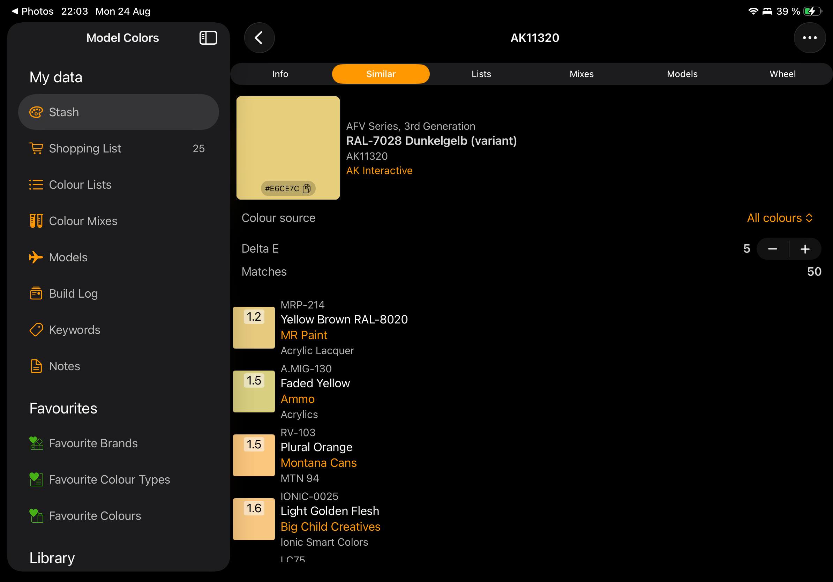Screen dimensions: 833x582
Task: Tap the sleep focus bed icon
Action: [x=767, y=11]
